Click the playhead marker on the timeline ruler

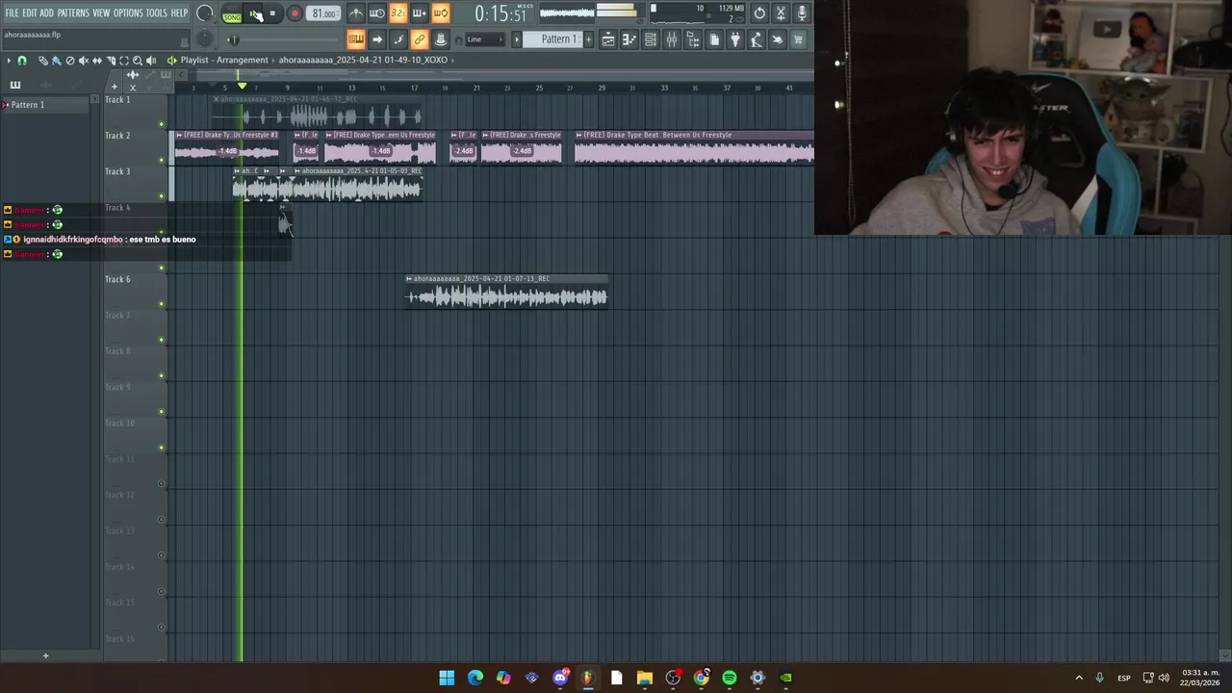pyautogui.click(x=242, y=88)
